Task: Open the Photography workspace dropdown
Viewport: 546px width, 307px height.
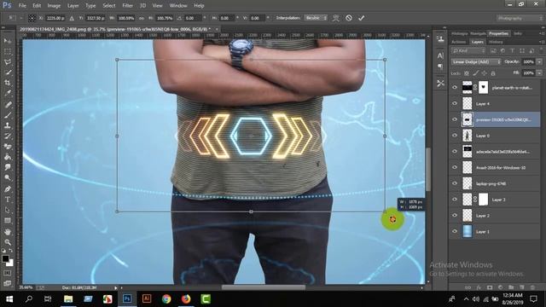Action: (x=520, y=18)
